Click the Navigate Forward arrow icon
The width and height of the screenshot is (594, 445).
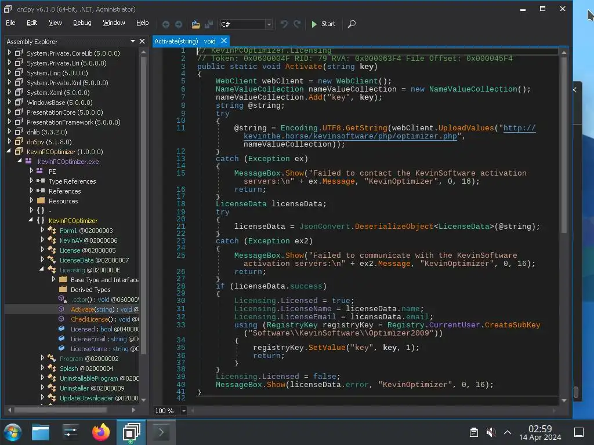179,24
